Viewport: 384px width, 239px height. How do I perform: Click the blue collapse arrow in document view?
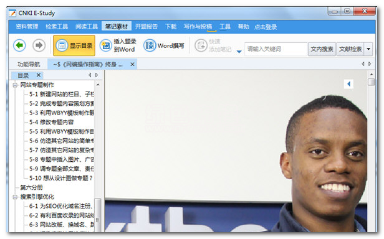click(x=348, y=84)
